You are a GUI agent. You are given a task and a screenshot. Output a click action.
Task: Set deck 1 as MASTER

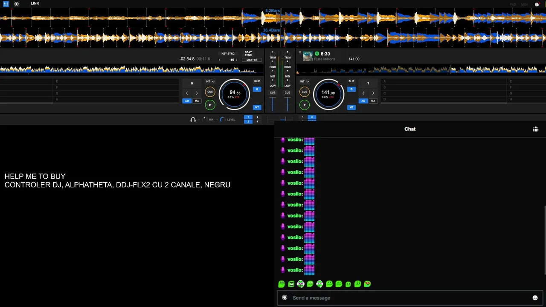[x=252, y=60]
